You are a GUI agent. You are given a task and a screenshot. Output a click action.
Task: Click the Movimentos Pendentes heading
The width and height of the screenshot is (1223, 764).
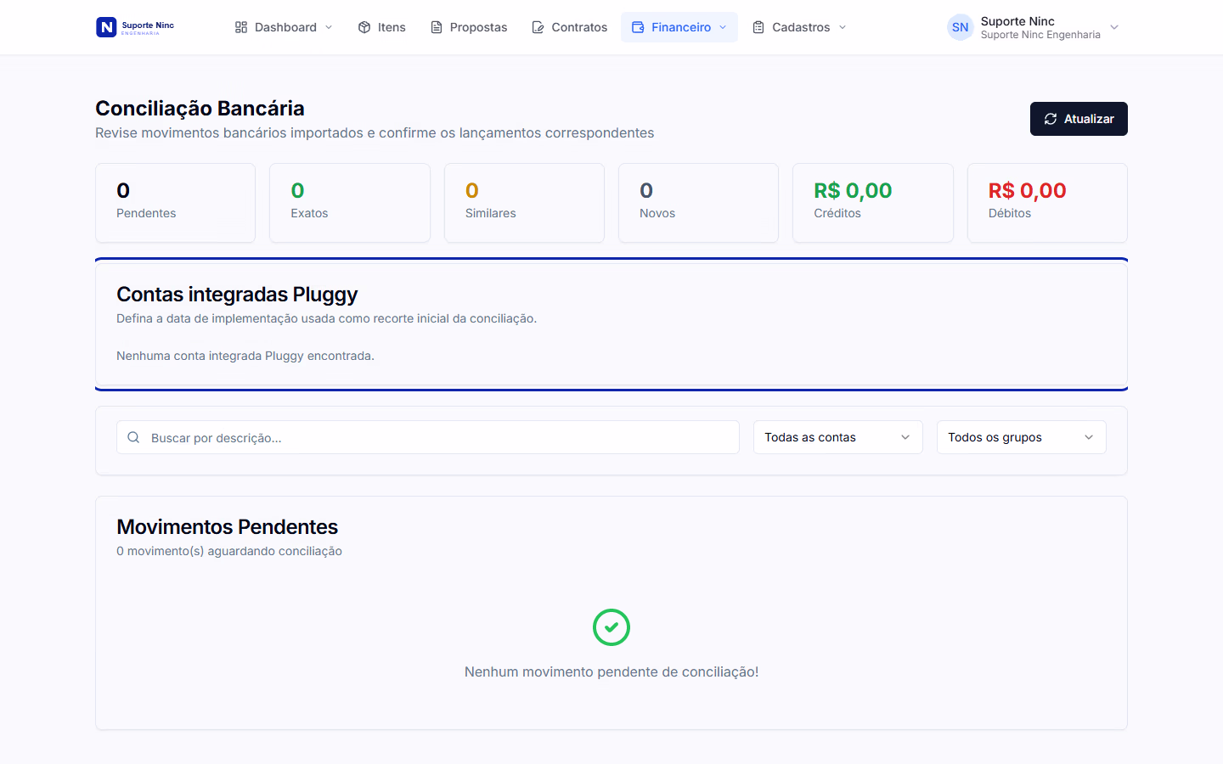click(227, 527)
